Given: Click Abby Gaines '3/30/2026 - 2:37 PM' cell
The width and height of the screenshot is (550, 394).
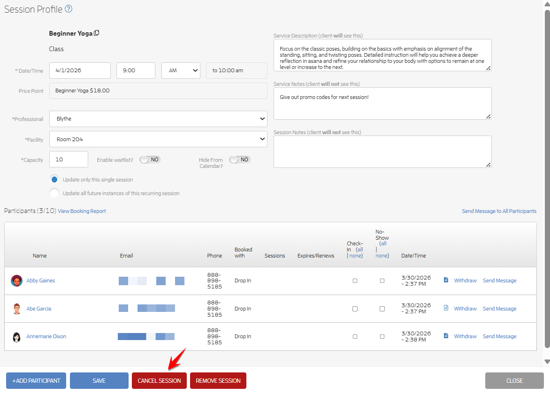Looking at the screenshot, I should [416, 281].
